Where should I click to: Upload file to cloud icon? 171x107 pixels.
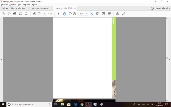coord(9,14)
